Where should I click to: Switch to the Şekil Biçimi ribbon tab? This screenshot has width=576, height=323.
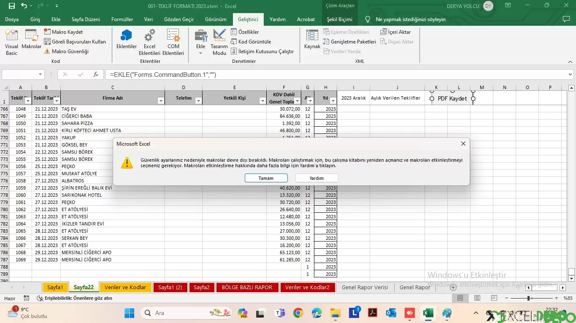(x=339, y=19)
